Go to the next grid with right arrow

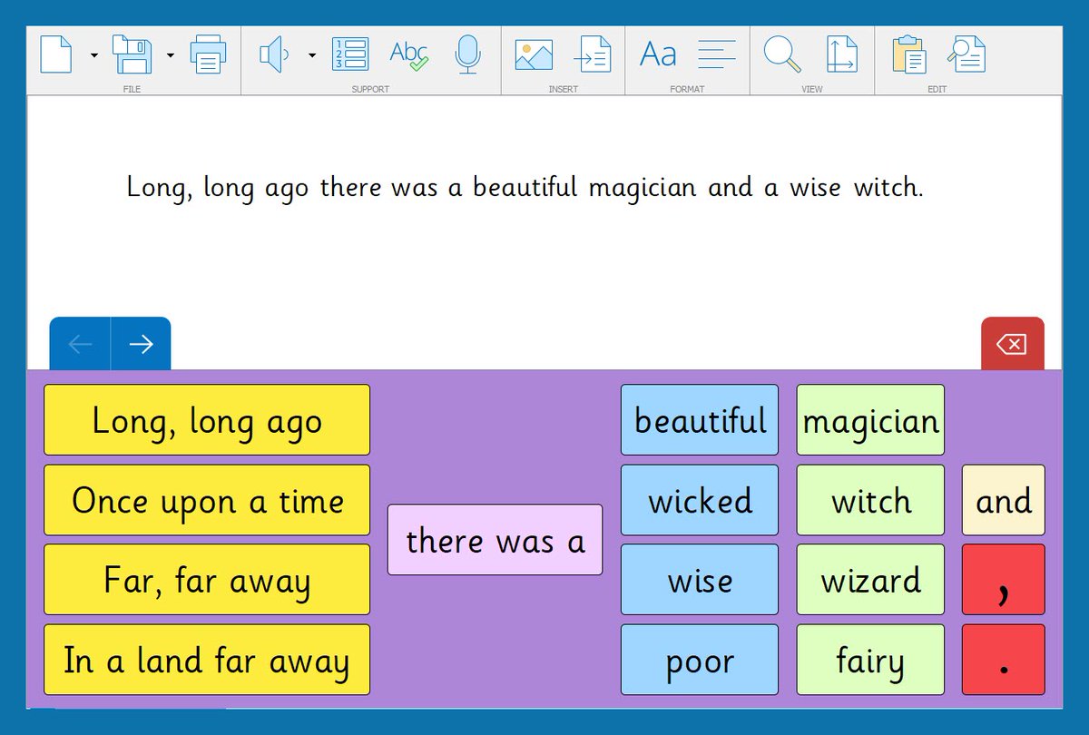141,344
